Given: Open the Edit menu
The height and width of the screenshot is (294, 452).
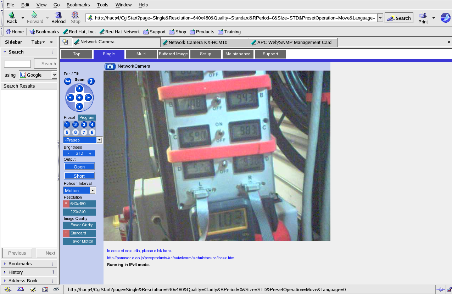Looking at the screenshot, I should [x=25, y=5].
